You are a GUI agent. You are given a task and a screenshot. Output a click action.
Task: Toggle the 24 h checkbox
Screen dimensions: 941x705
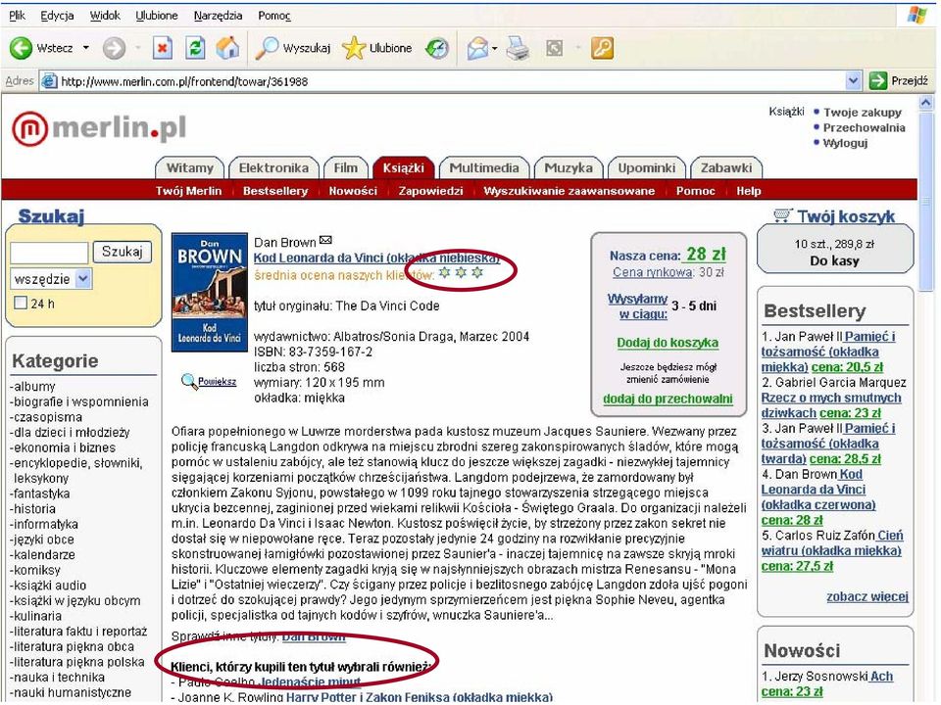[21, 303]
